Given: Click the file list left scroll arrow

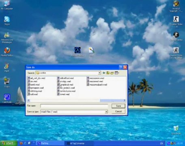Looking at the screenshot, I should [x=28, y=100].
